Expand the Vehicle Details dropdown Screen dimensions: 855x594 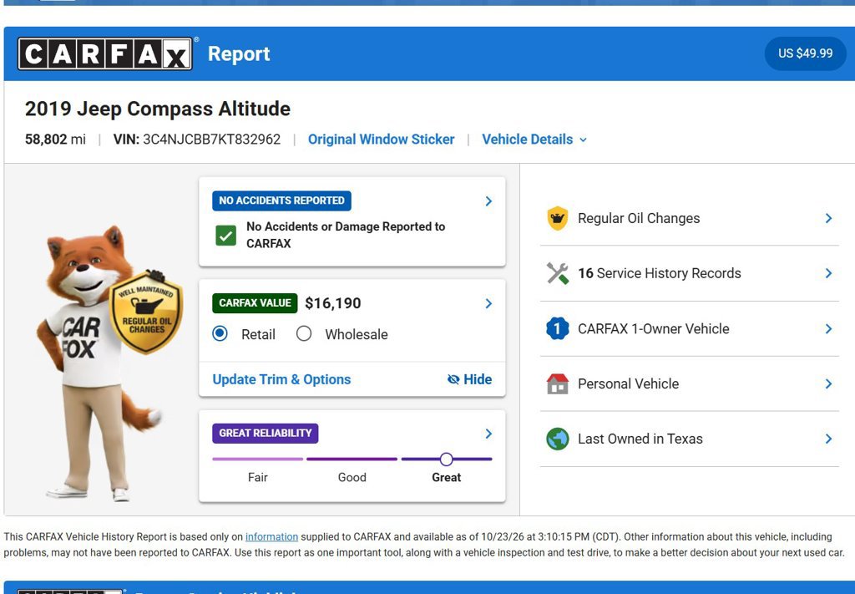coord(534,140)
